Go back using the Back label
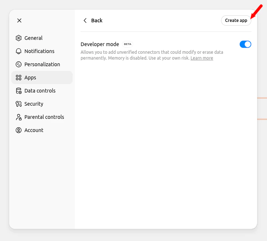 click(97, 20)
